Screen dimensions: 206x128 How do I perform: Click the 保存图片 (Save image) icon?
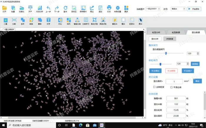point(83,8)
